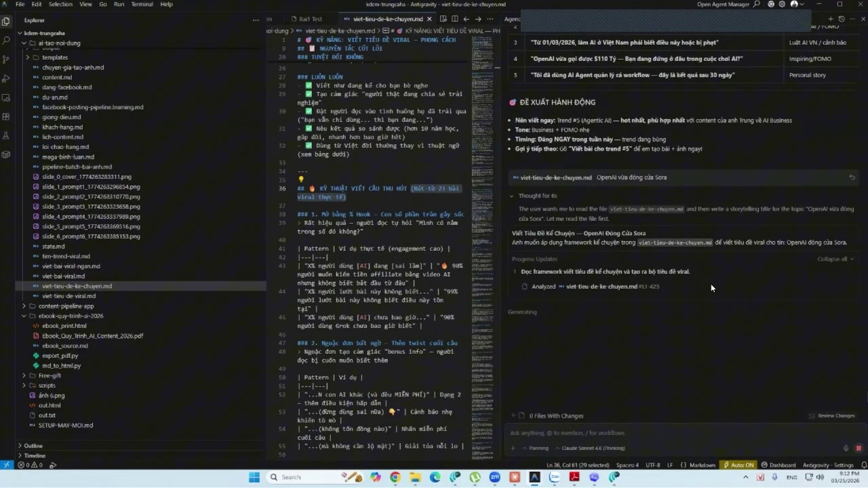Open the Terminal menu

[142, 4]
